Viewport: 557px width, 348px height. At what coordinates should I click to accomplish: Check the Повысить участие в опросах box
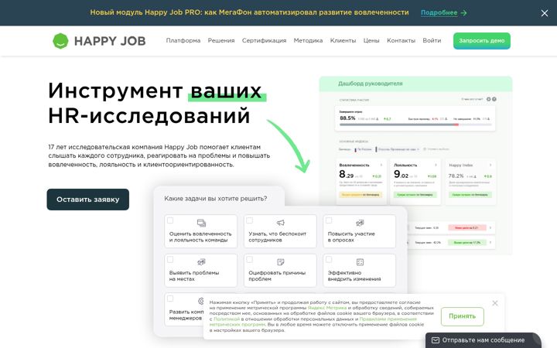[x=329, y=220]
